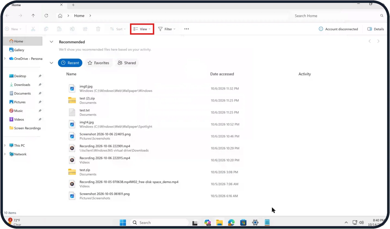Image resolution: width=390 pixels, height=229 pixels.
Task: Click the Cut scissors icon in the toolbar
Action: [x=33, y=29]
